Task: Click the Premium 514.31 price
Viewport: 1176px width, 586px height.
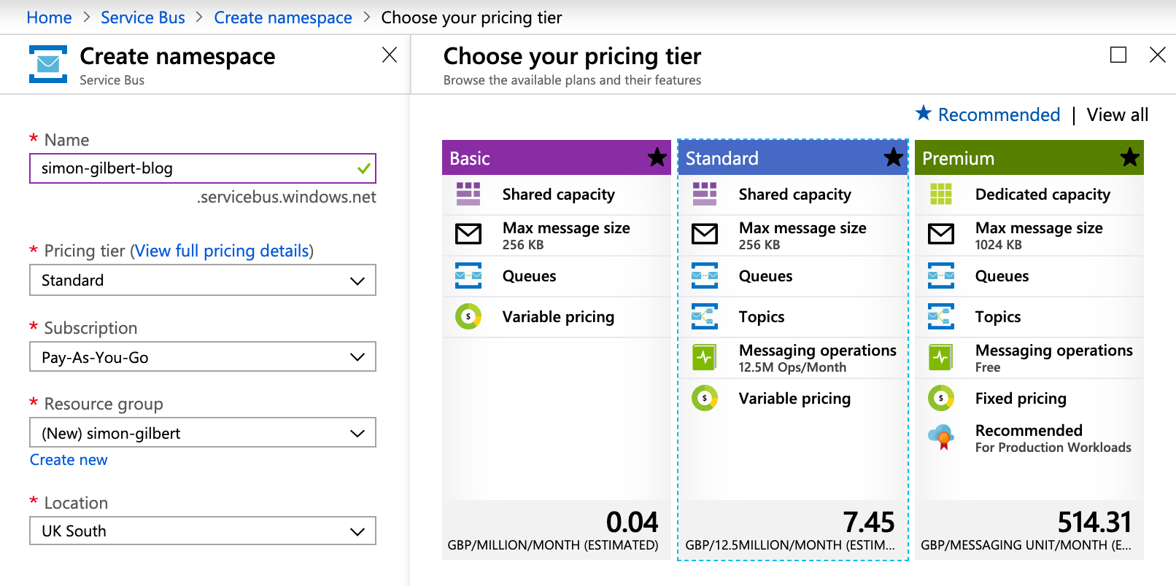Action: coord(1095,522)
